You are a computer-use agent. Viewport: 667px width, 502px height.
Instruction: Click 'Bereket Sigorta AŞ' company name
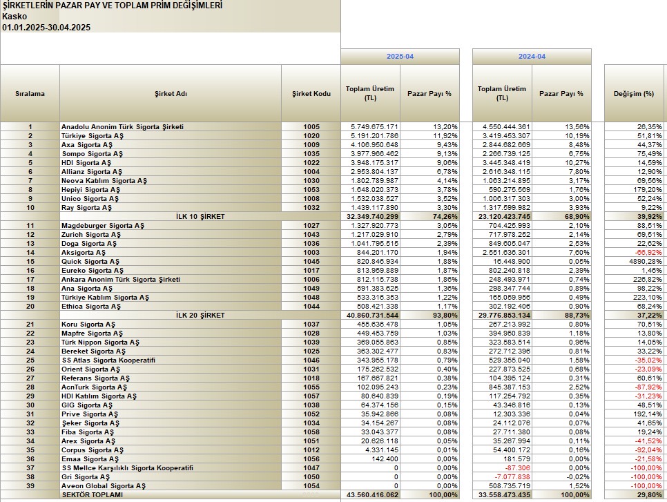point(94,351)
